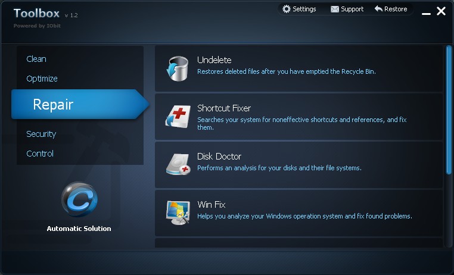This screenshot has height=275, width=454.
Task: Click the Restore arrow icon
Action: click(x=378, y=9)
